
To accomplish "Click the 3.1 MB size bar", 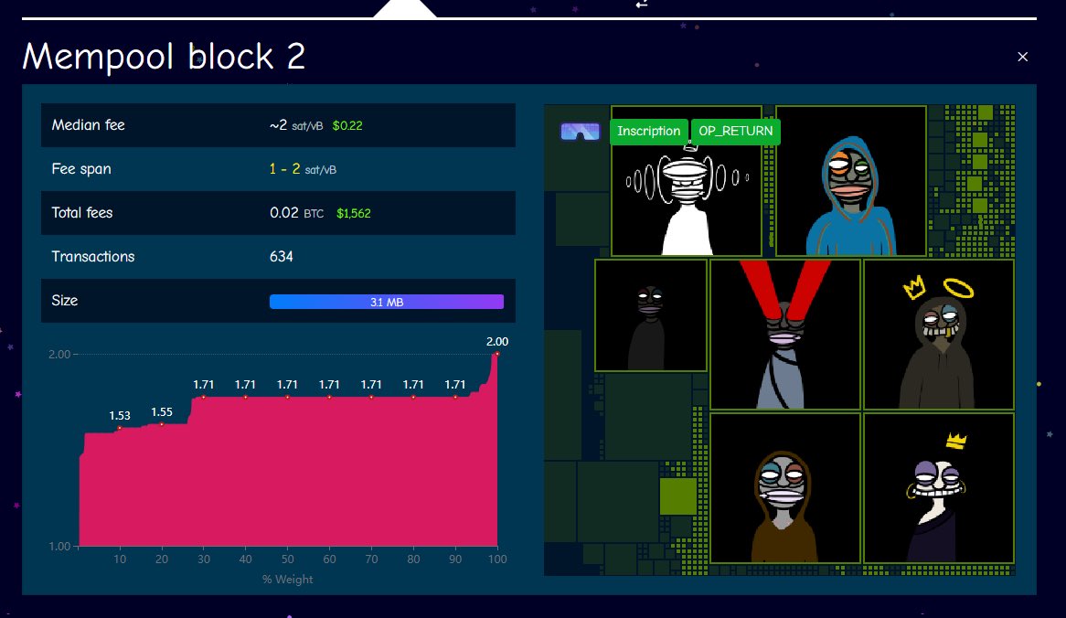I will 386,302.
